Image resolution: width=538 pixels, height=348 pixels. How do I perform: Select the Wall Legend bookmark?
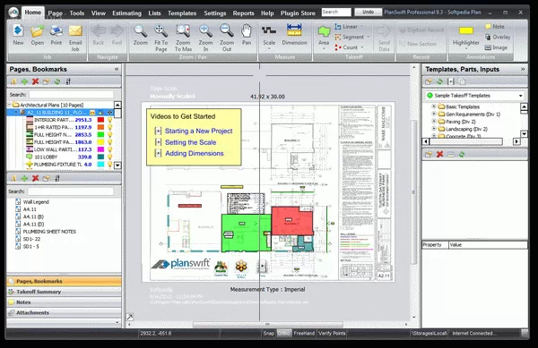(x=36, y=202)
